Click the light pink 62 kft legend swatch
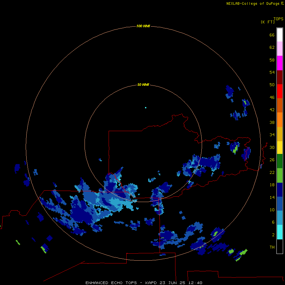285x285 pixels. 280,49
